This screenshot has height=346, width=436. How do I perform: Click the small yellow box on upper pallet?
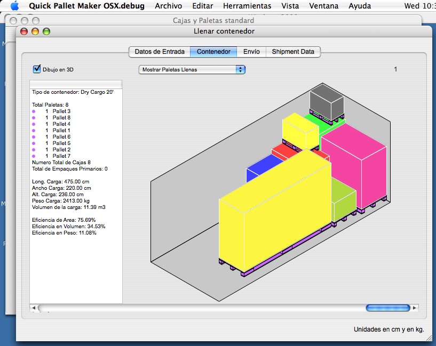tap(300, 131)
